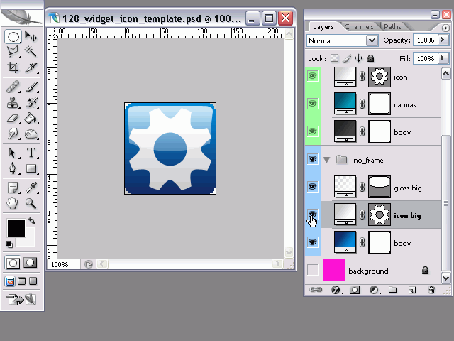Viewport: 454px width, 341px height.
Task: Pick the Path Selection arrow tool
Action: (x=13, y=153)
